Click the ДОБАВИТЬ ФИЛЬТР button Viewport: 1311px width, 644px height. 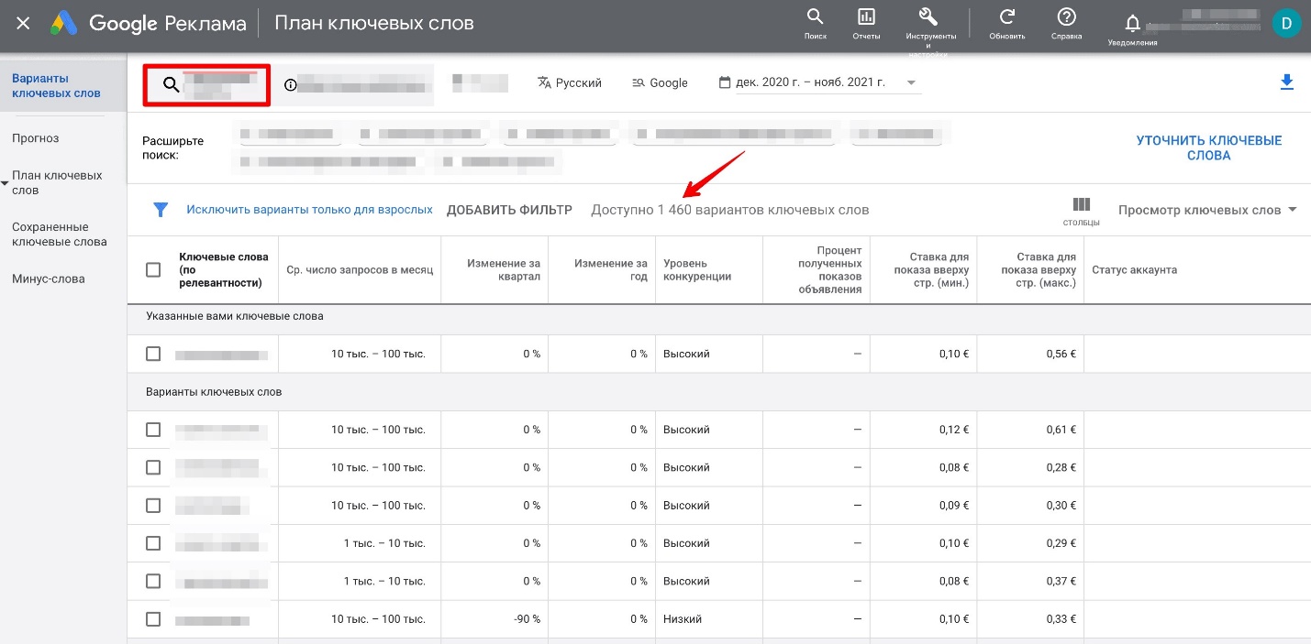point(509,210)
